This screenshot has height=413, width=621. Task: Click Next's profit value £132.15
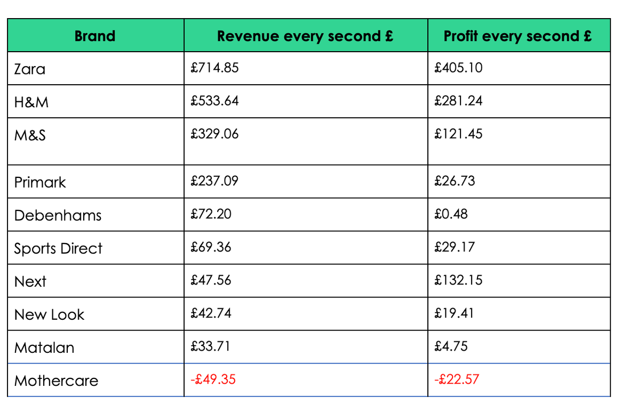[458, 280]
